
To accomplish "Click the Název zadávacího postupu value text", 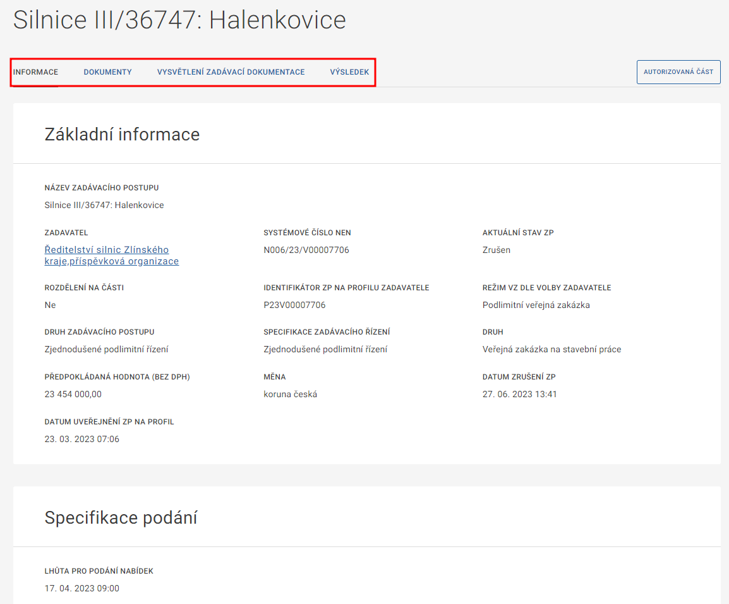I will pyautogui.click(x=104, y=205).
